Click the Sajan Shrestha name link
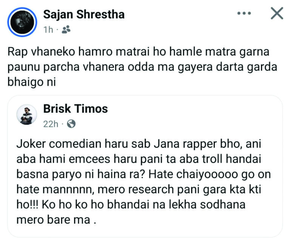This screenshot has width=290, height=241. click(x=84, y=15)
